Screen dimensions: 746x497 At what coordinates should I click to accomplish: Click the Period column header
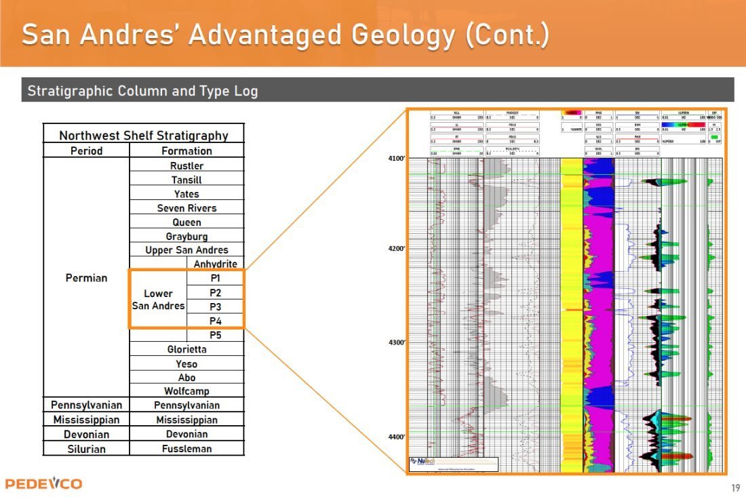86,151
